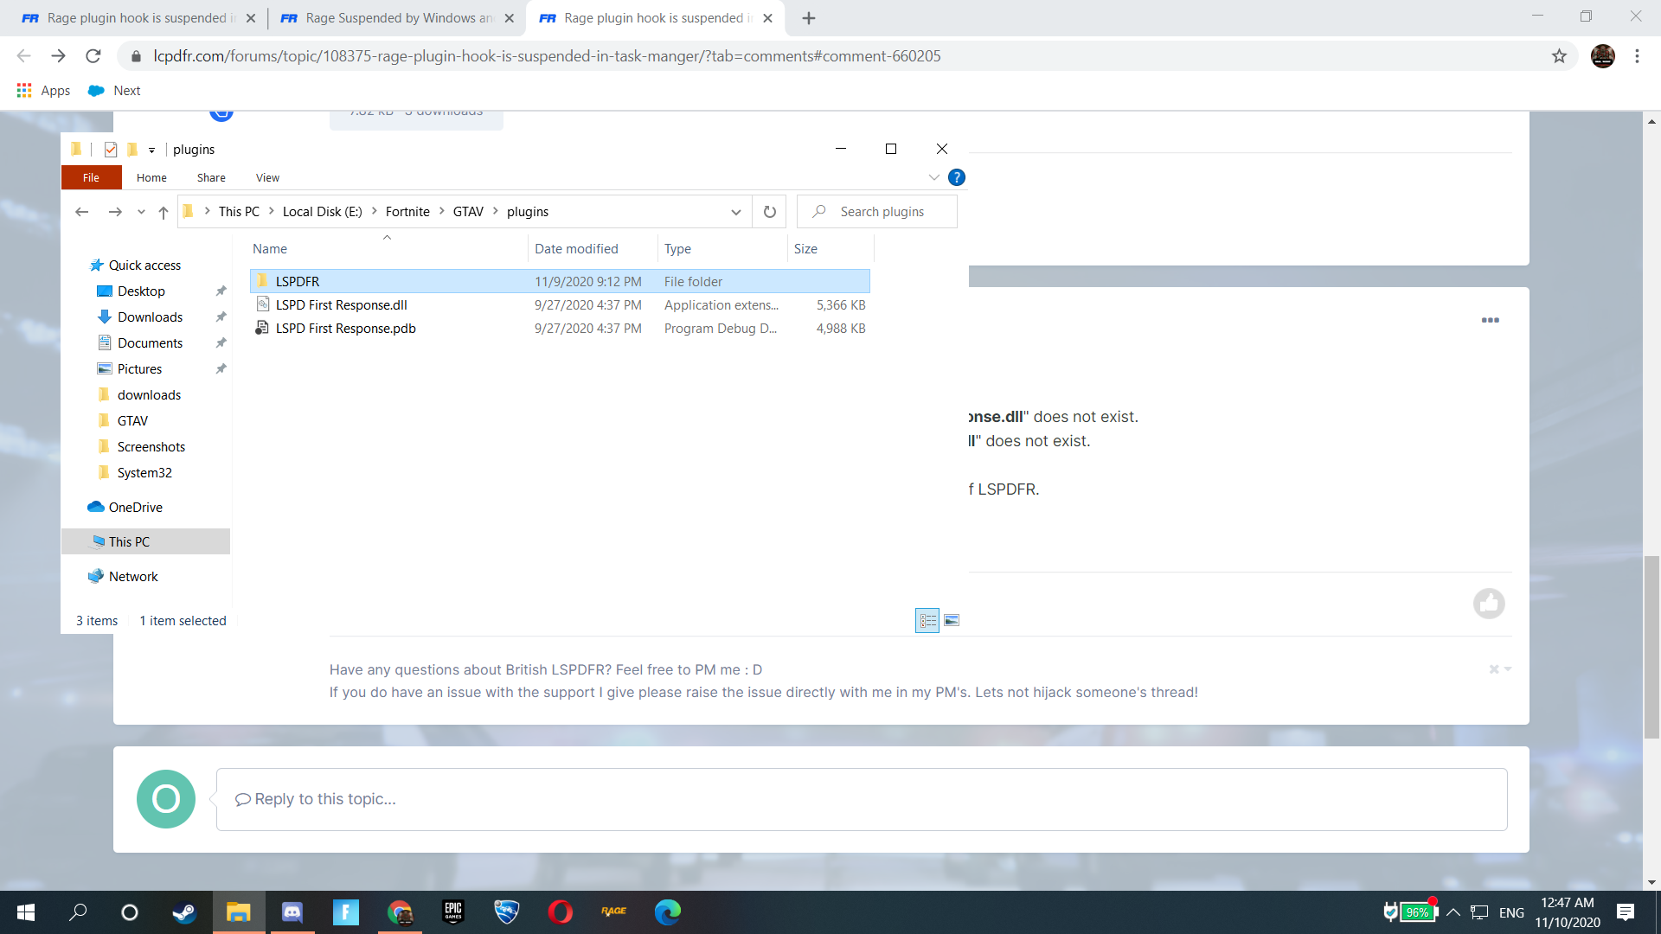Open recent locations dropdown arrow
The width and height of the screenshot is (1661, 934).
coord(141,212)
